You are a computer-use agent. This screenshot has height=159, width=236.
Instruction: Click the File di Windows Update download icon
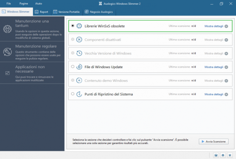[x=79, y=67]
